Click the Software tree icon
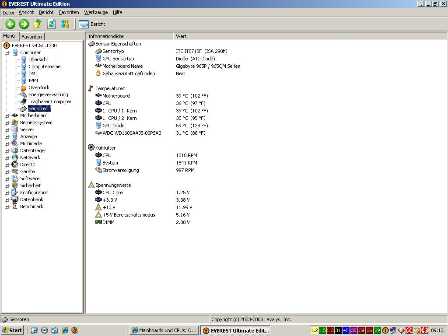448x336 pixels. coord(15,178)
